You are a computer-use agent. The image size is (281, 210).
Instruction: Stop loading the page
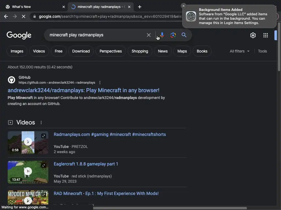24,16
